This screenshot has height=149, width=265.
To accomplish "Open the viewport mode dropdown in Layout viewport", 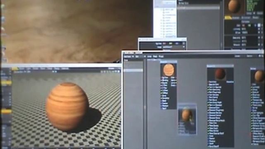I will (x=22, y=72).
